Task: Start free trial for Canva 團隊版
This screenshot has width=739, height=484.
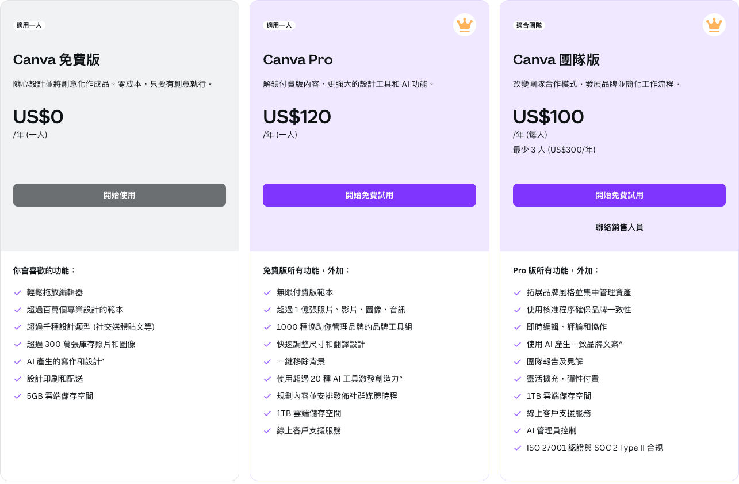Action: click(x=619, y=195)
